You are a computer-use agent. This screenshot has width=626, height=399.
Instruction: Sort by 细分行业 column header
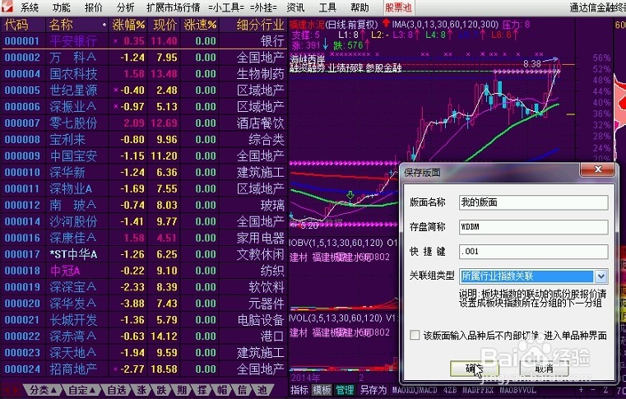click(260, 25)
